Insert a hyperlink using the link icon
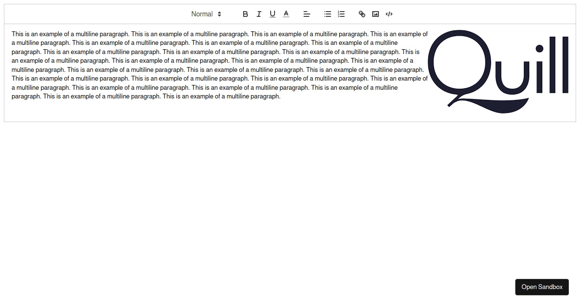580x304 pixels. point(362,14)
